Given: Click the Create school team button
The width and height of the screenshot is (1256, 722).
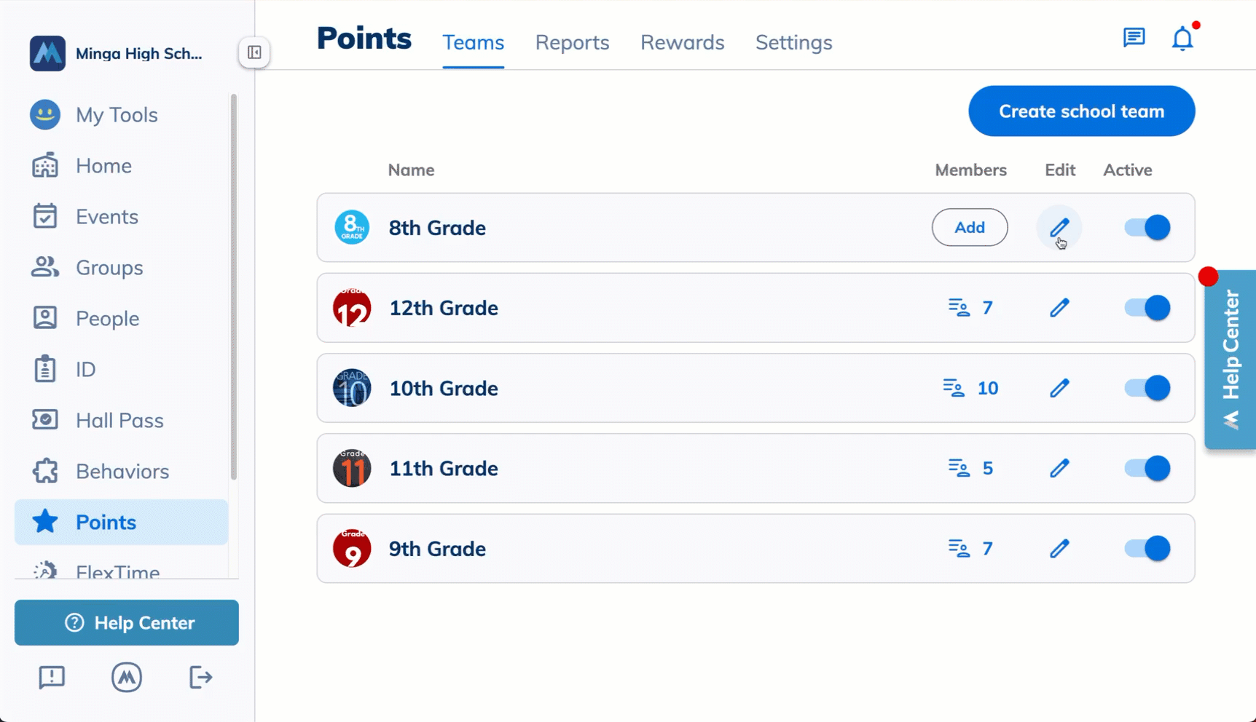Looking at the screenshot, I should [x=1081, y=111].
